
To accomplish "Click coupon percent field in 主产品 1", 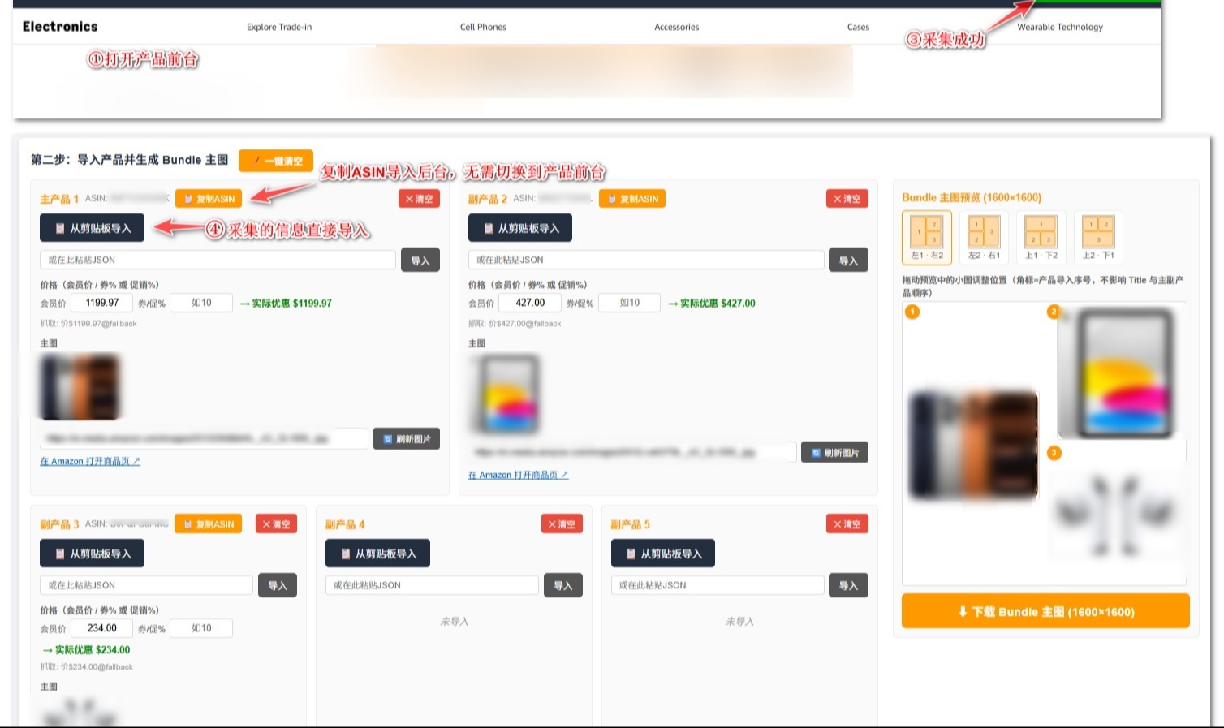I will tap(201, 303).
